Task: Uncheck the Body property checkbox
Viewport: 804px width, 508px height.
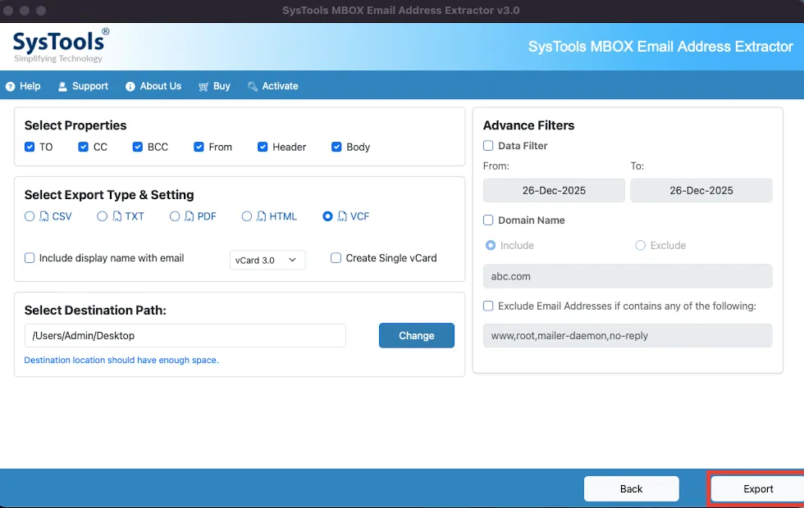Action: (x=336, y=147)
